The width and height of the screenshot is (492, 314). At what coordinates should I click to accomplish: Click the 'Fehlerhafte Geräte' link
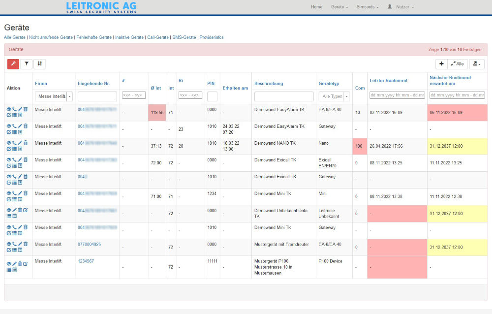(93, 37)
